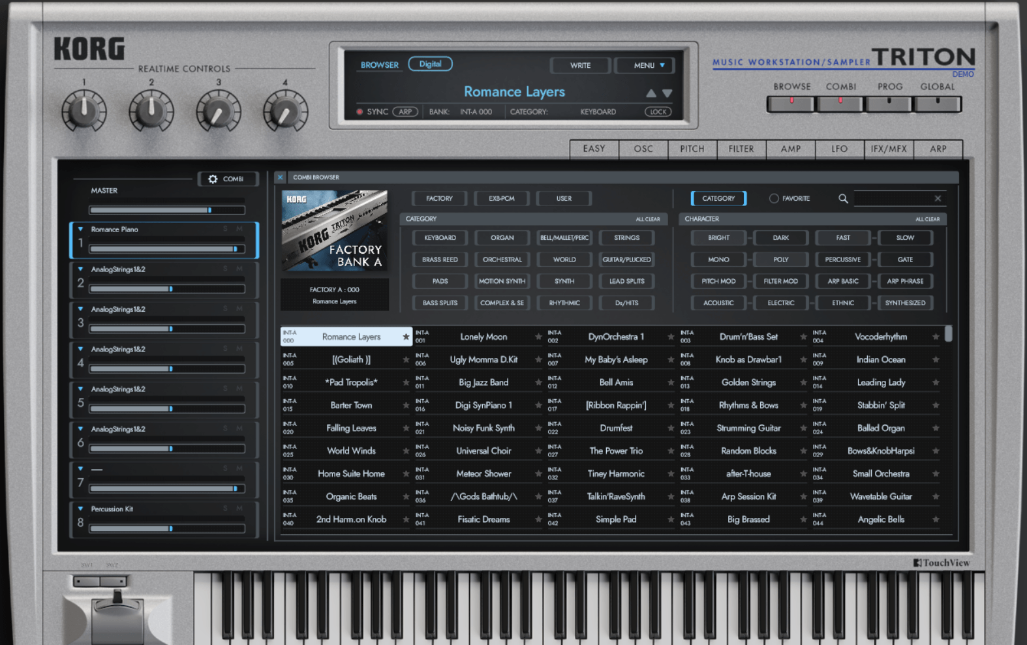Open the LFO tab

tap(840, 149)
